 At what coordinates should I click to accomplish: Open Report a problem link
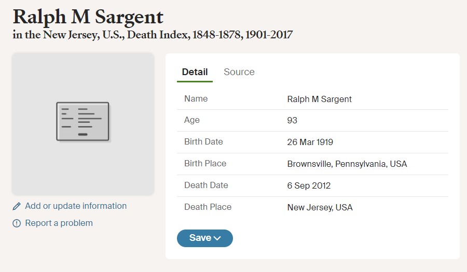pyautogui.click(x=59, y=223)
